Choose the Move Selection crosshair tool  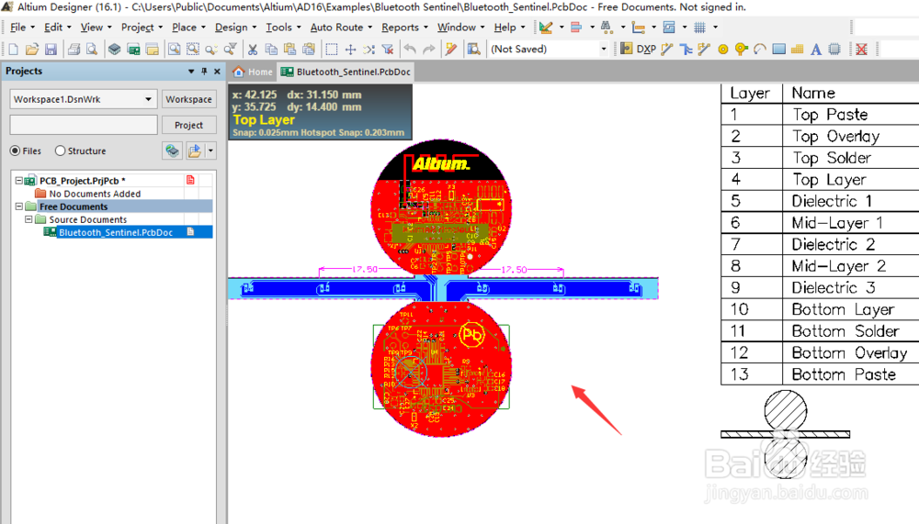pyautogui.click(x=350, y=50)
